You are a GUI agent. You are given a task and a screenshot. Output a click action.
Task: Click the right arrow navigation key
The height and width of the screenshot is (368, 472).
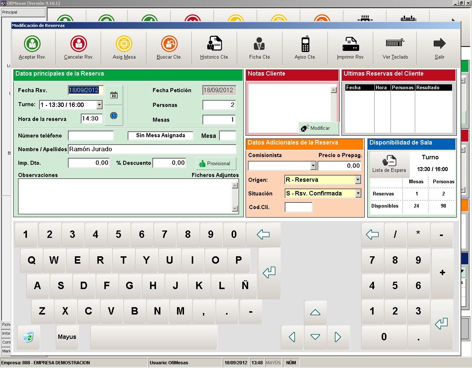pos(338,337)
